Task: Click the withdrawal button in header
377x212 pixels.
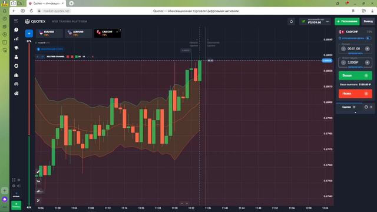Action: 368,21
